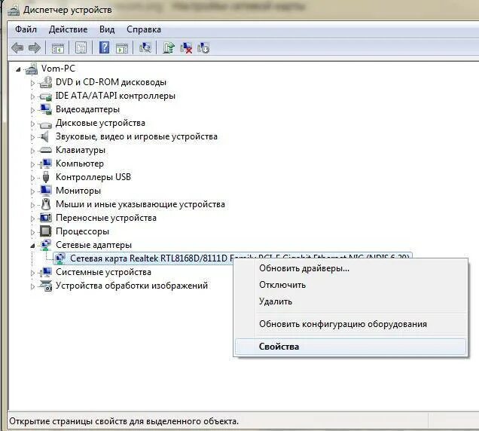Select the Процессоры label
The image size is (479, 431).
tap(82, 231)
